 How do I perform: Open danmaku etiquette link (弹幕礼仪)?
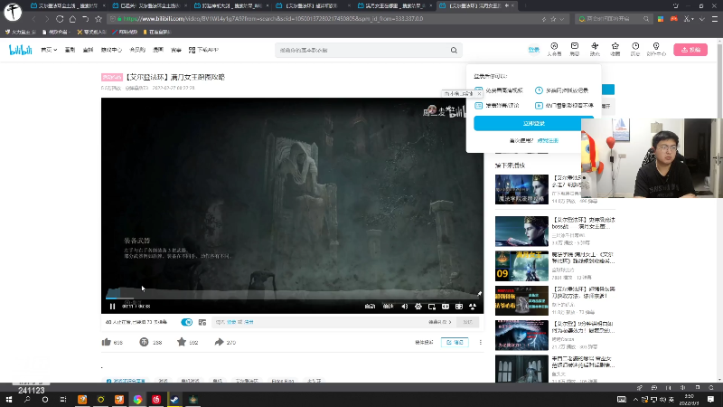(x=440, y=322)
